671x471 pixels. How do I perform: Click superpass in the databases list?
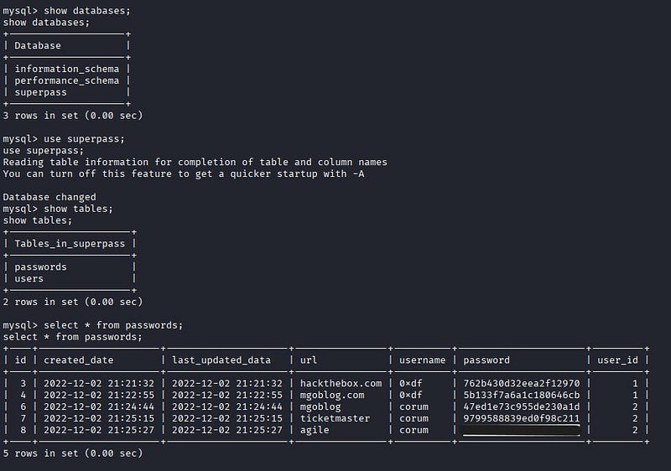click(40, 92)
